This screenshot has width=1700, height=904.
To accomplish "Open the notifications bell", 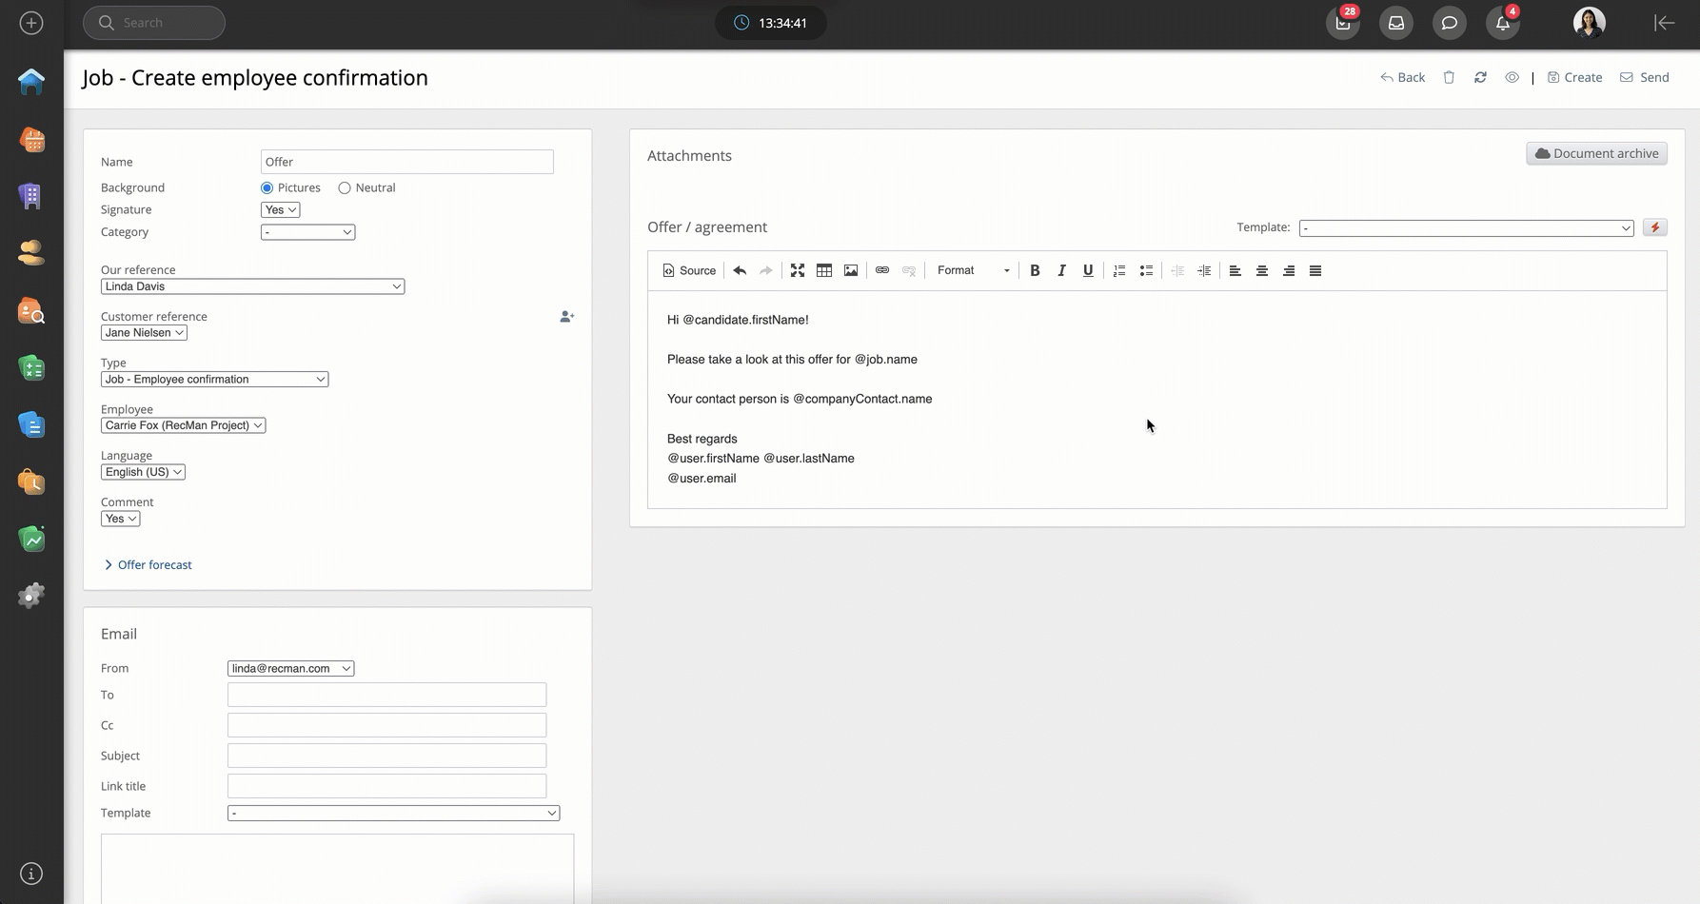I will [1502, 23].
